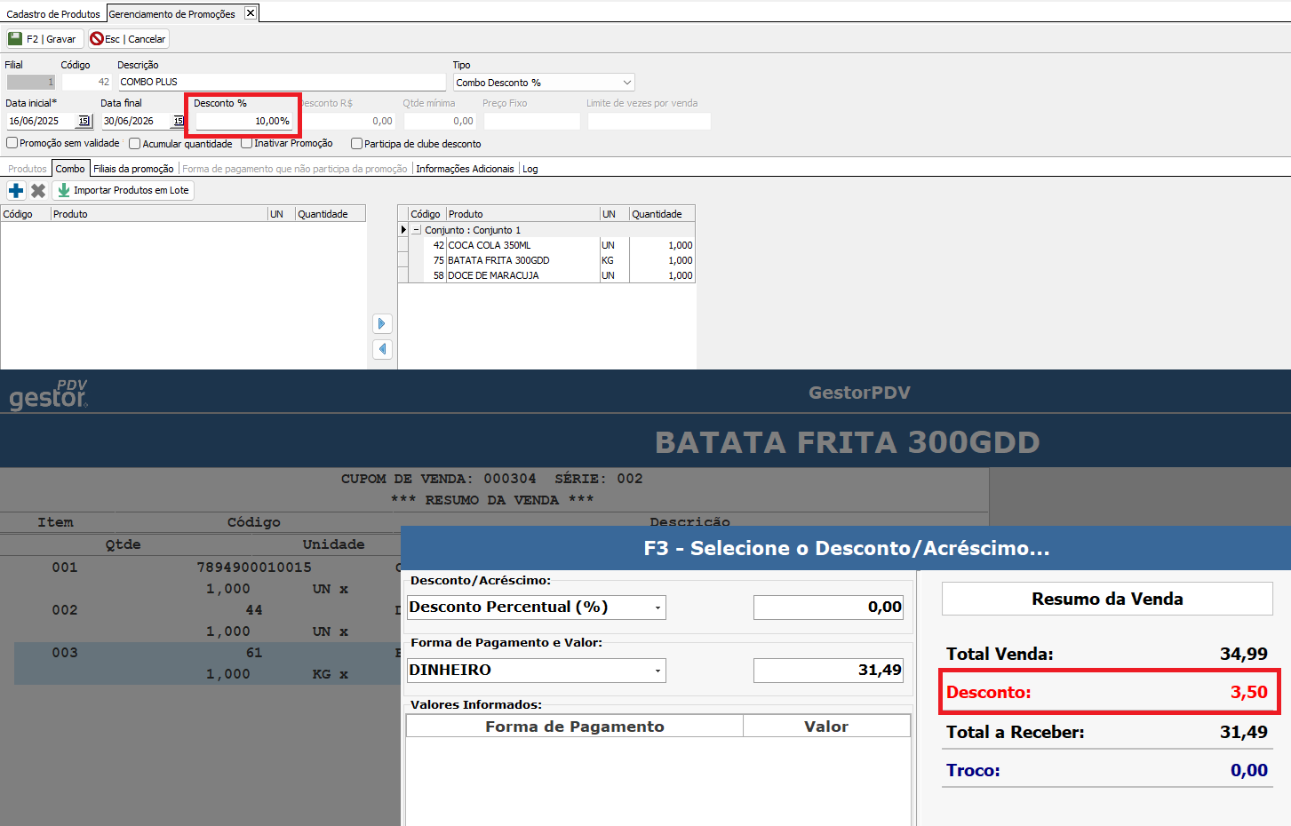This screenshot has height=826, width=1291.
Task: Open the Tipo dropdown showing Combo Desconto %
Action: (627, 83)
